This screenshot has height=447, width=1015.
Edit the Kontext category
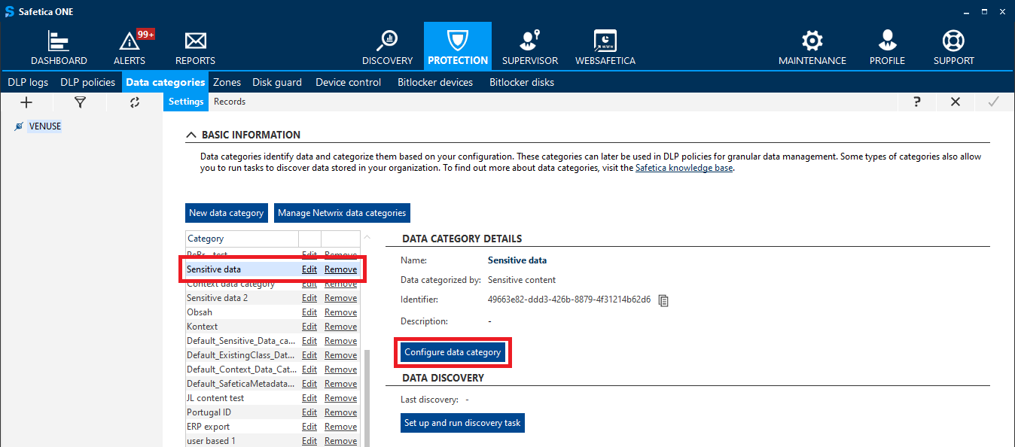click(309, 327)
